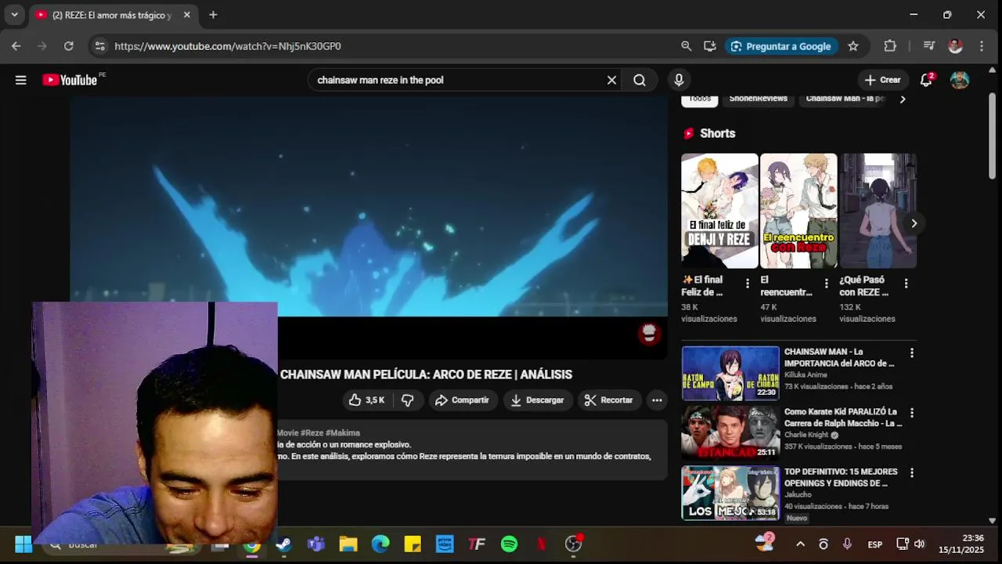Viewport: 1002px width, 564px height.
Task: Bookmark this page with the star
Action: tap(853, 46)
